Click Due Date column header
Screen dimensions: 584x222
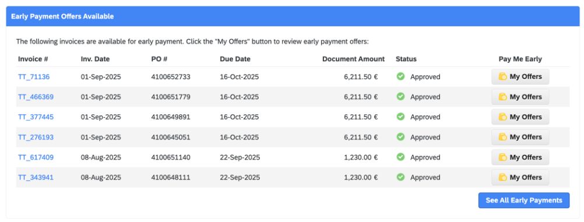235,59
